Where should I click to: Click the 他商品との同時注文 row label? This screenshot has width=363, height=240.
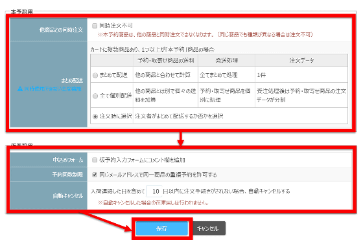click(61, 30)
